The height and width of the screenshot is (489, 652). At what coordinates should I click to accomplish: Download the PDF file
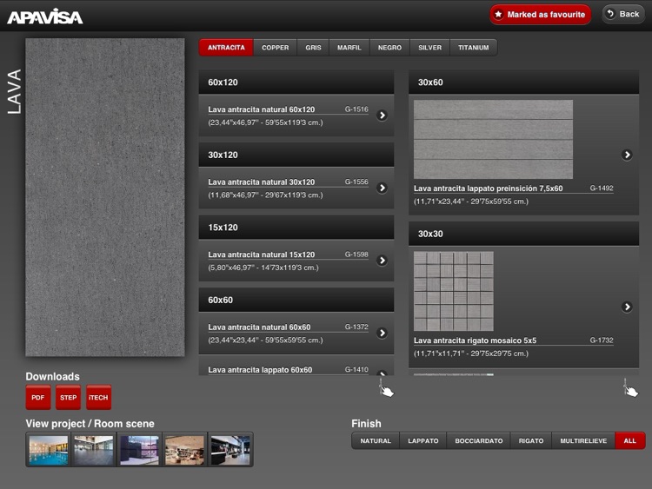37,398
